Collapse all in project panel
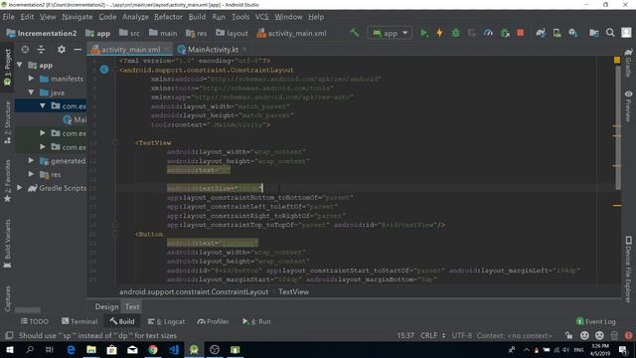This screenshot has width=636, height=358. point(41,50)
